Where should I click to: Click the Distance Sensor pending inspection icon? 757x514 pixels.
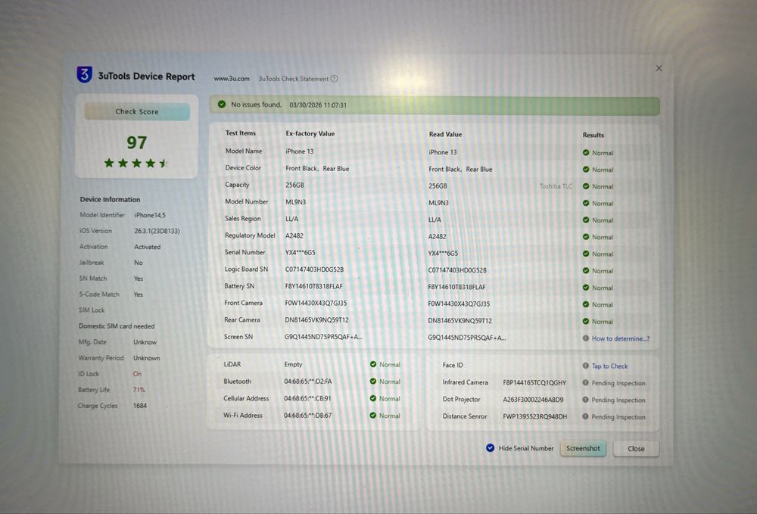click(x=586, y=416)
